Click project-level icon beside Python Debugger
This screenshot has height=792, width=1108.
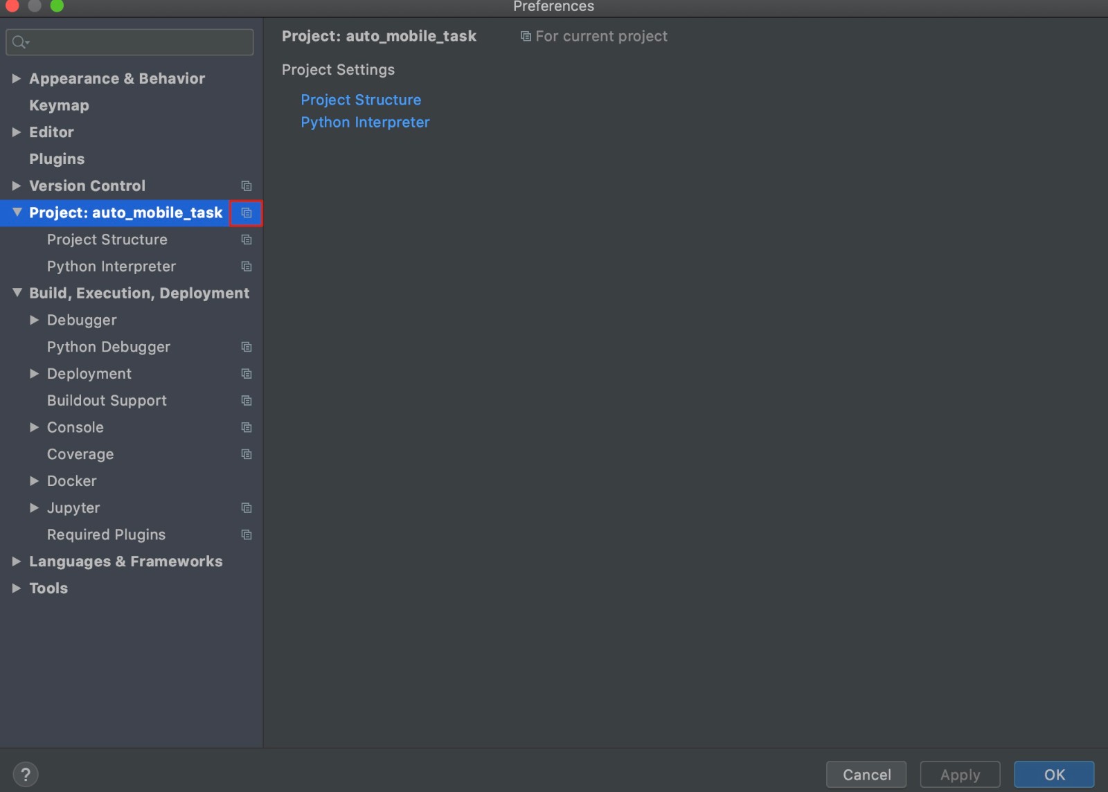pos(247,347)
